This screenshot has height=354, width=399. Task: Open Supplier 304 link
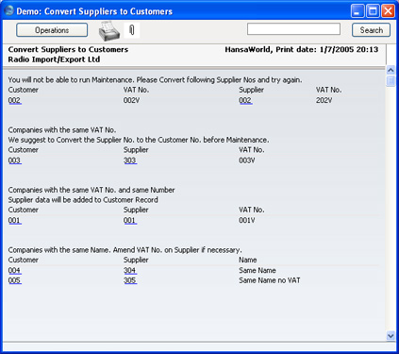point(130,270)
